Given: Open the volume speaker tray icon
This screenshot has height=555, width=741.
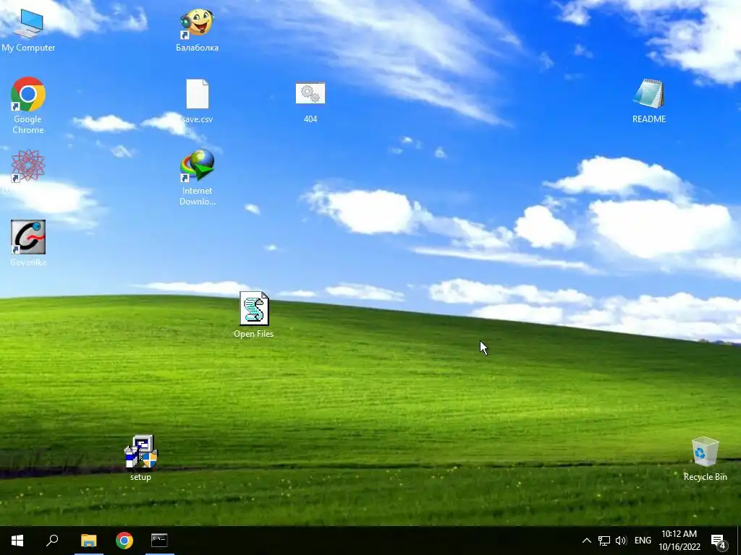Looking at the screenshot, I should tap(621, 541).
